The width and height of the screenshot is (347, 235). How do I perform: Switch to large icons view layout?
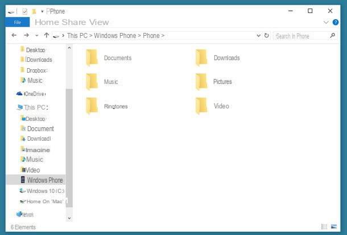click(x=334, y=226)
